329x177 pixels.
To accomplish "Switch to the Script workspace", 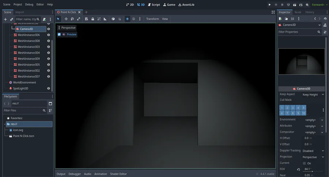I will [x=154, y=5].
